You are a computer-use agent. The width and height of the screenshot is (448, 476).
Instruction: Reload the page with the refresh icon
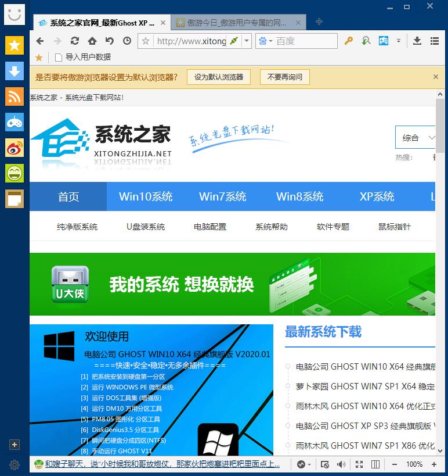(75, 41)
